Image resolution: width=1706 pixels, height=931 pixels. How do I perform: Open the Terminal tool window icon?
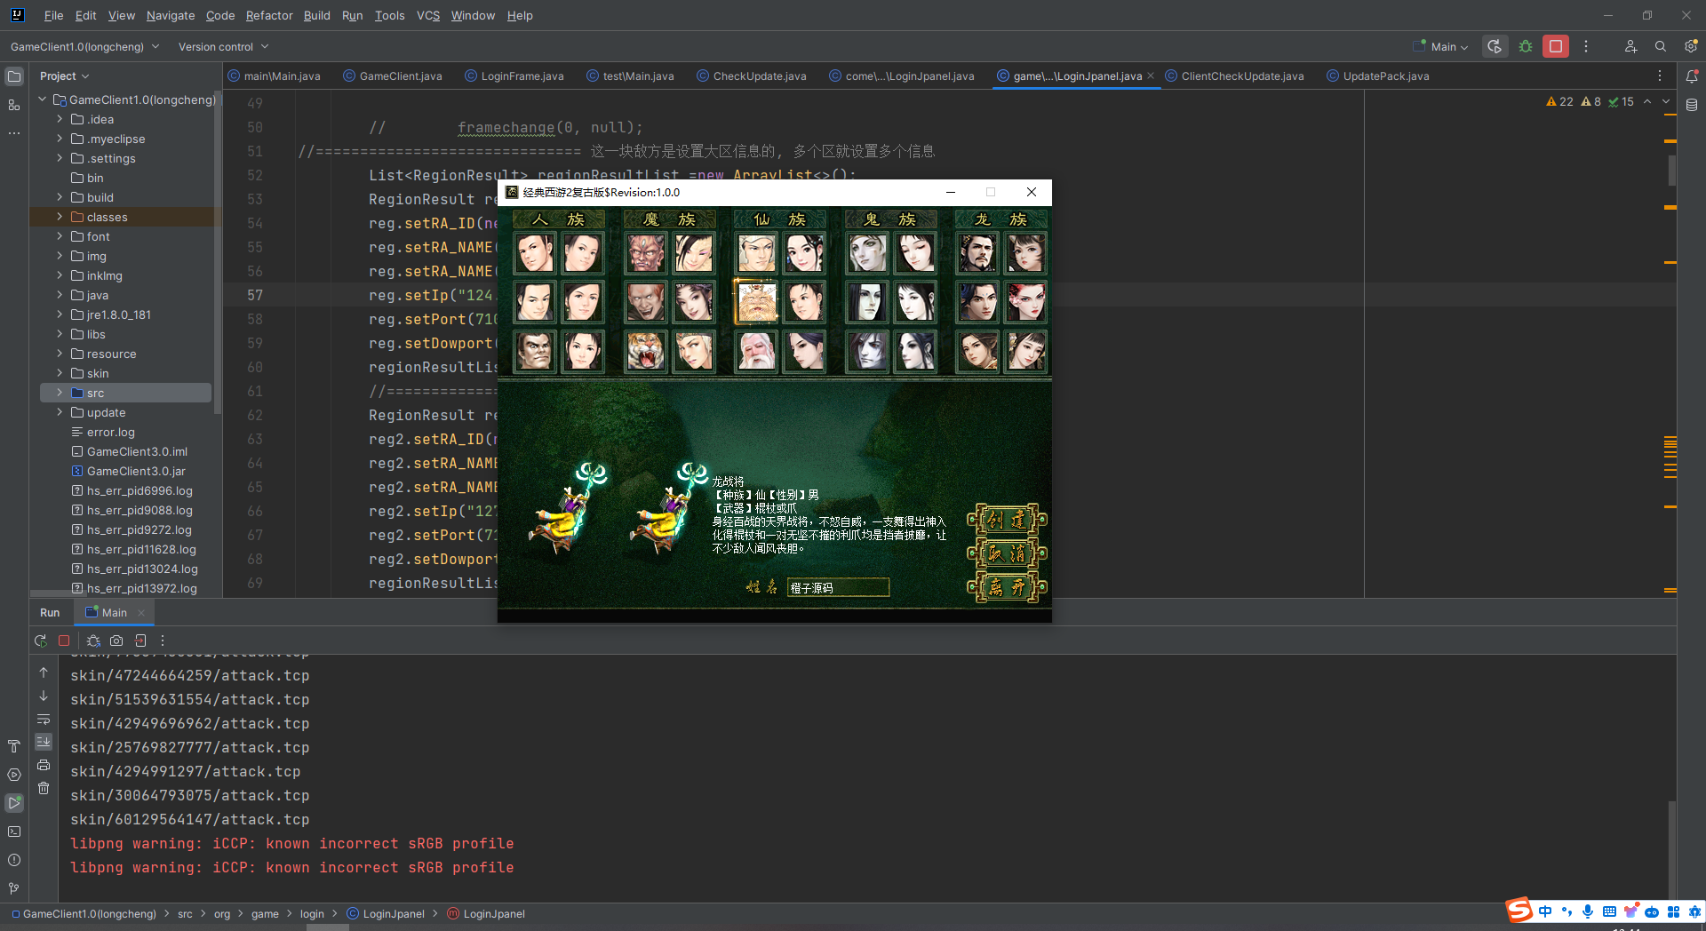coord(14,832)
